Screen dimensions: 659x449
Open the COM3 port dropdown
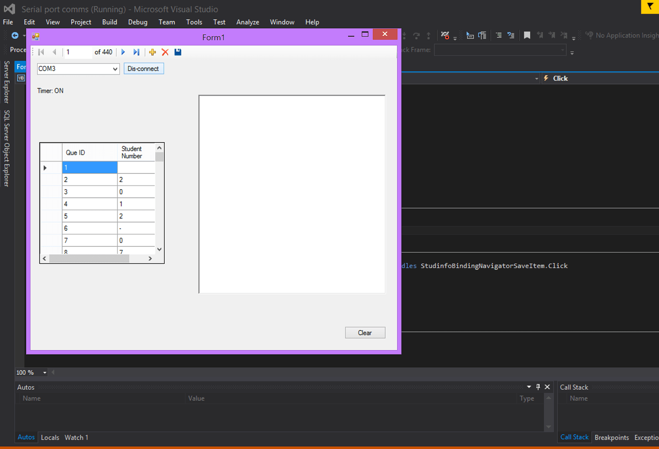coord(115,69)
